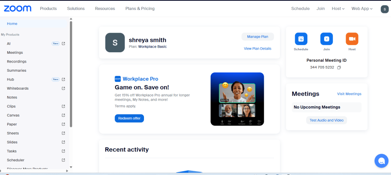Click the blue Join plus icon

pos(326,39)
